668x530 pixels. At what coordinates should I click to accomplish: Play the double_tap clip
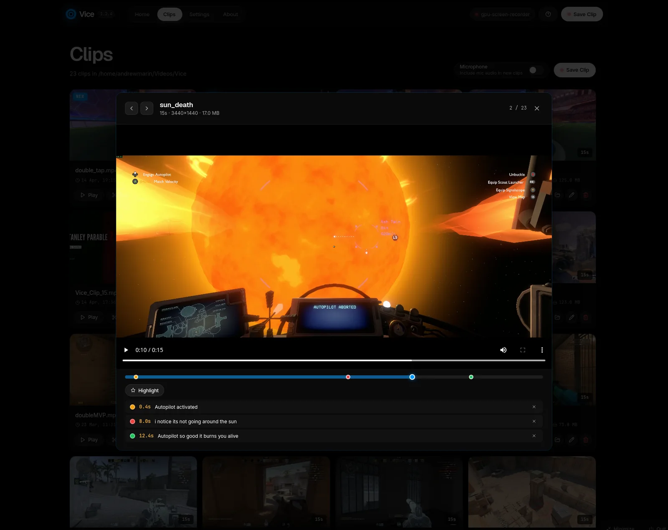tap(89, 195)
